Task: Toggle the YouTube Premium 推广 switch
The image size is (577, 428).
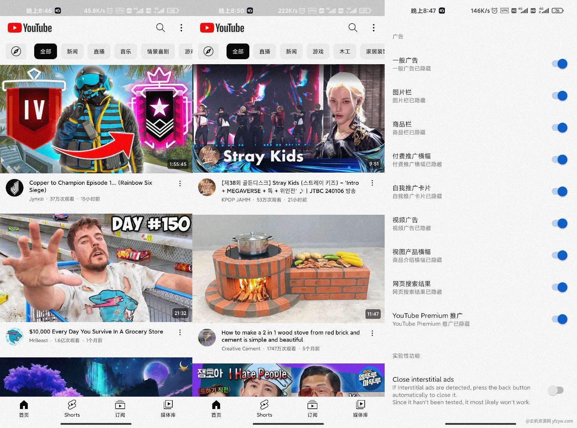Action: coord(559,319)
